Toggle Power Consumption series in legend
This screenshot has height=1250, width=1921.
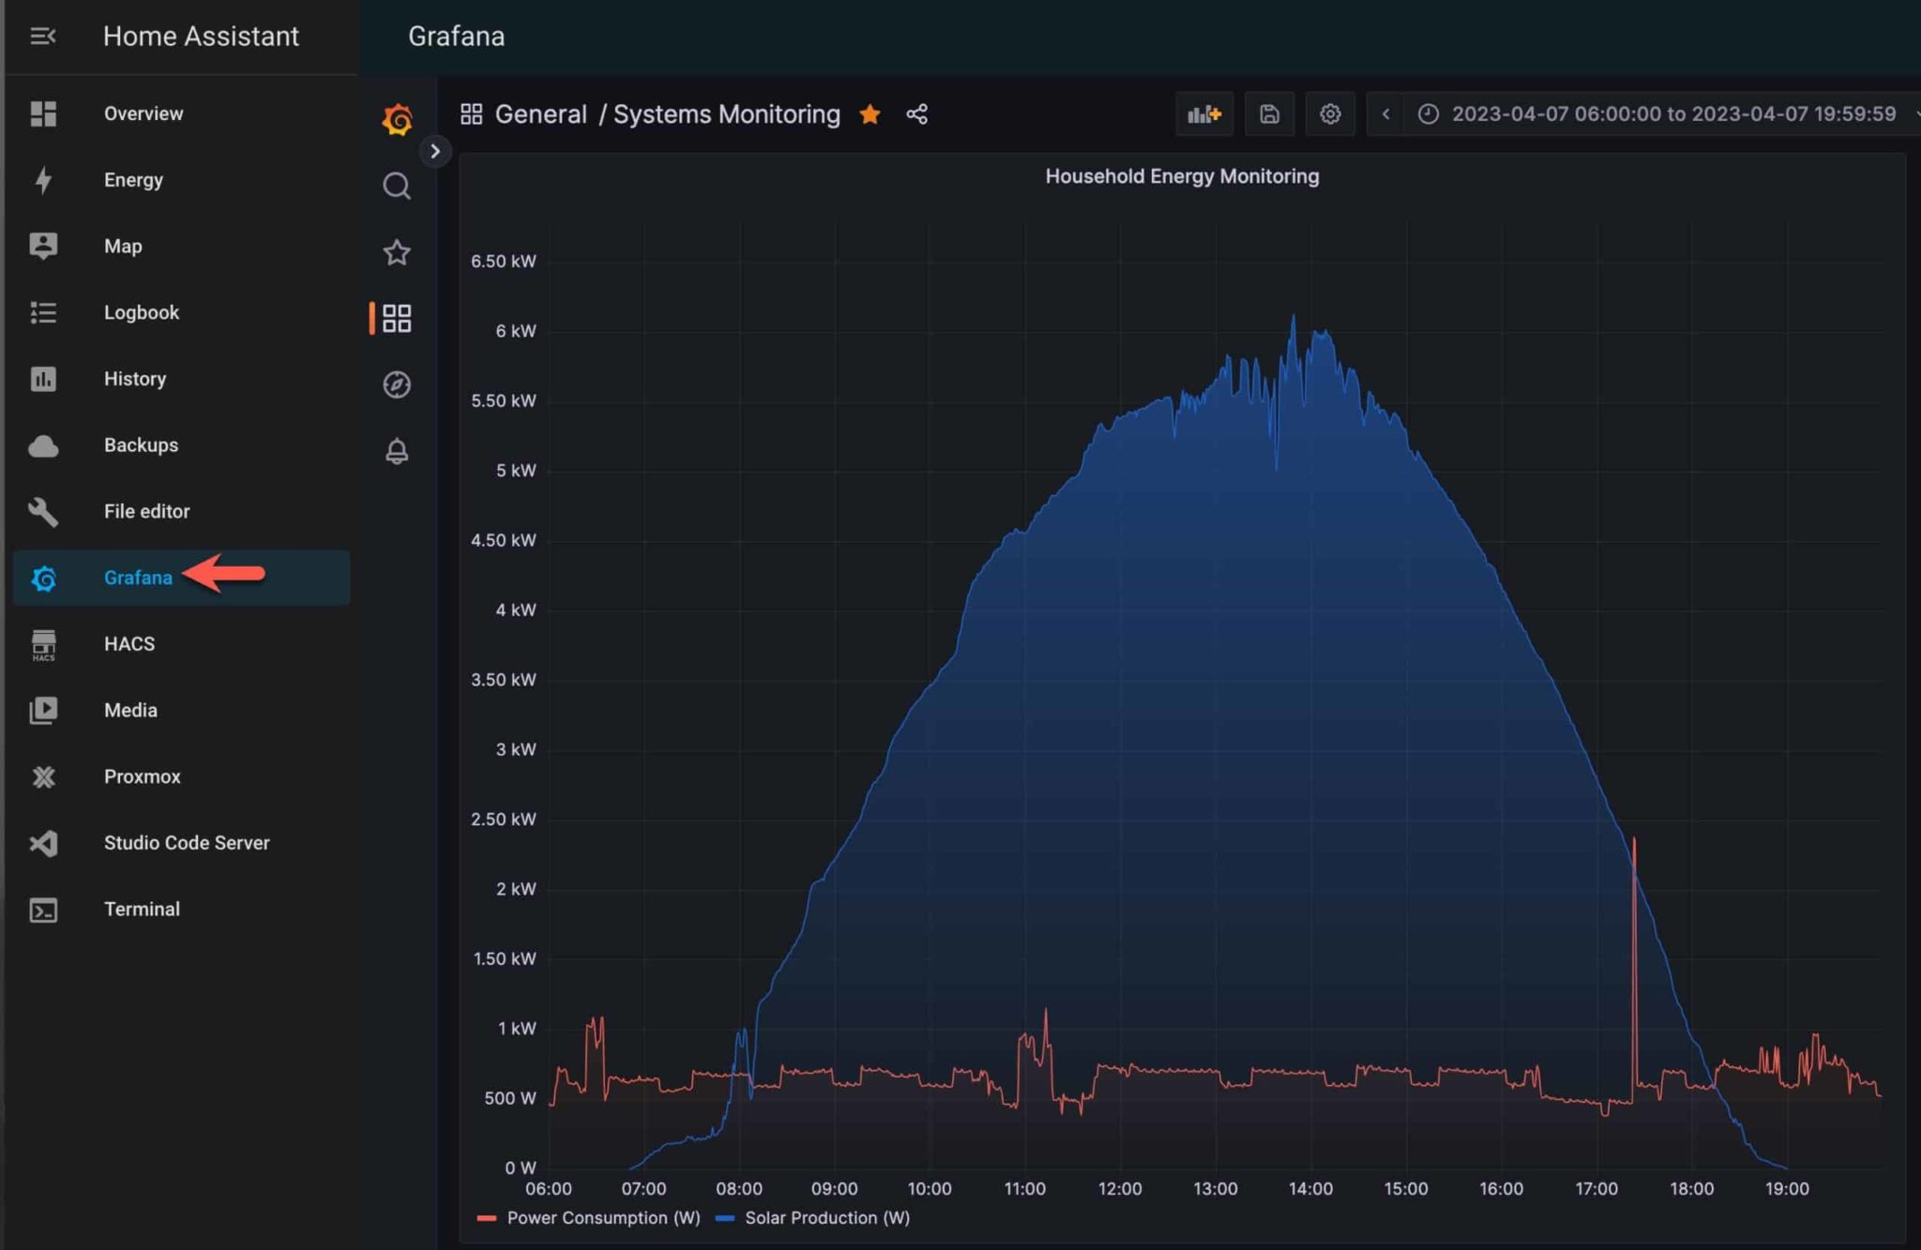tap(602, 1218)
